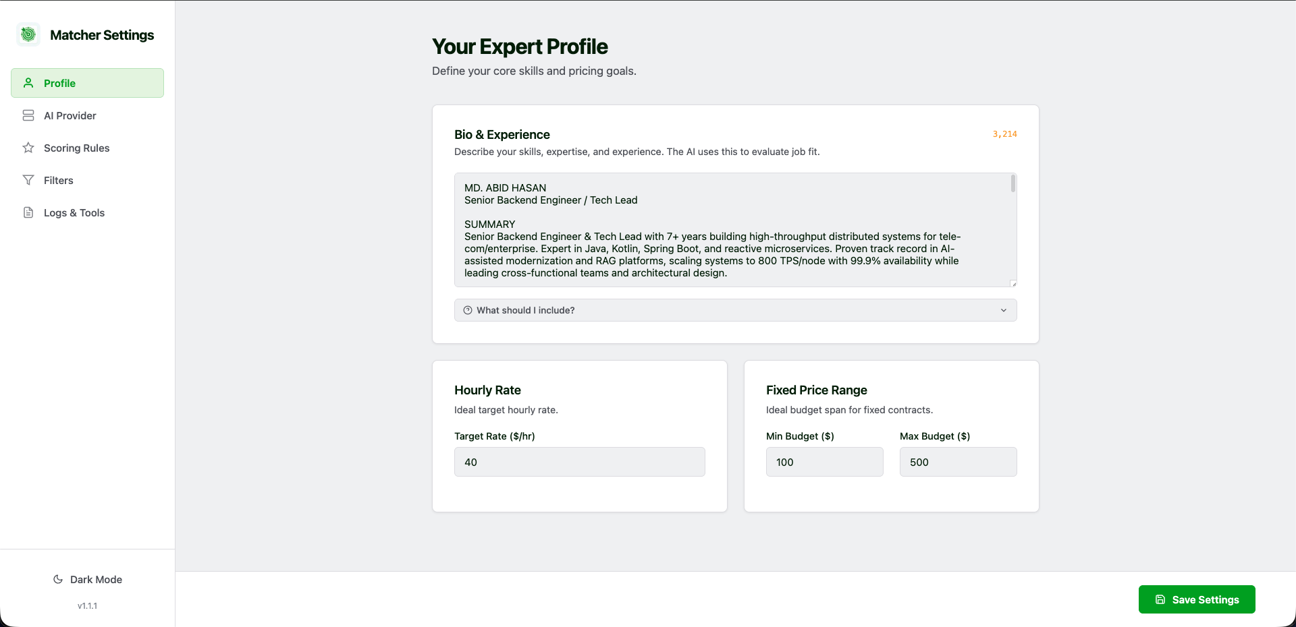1296x627 pixels.
Task: Click the help question mark icon
Action: click(x=467, y=310)
